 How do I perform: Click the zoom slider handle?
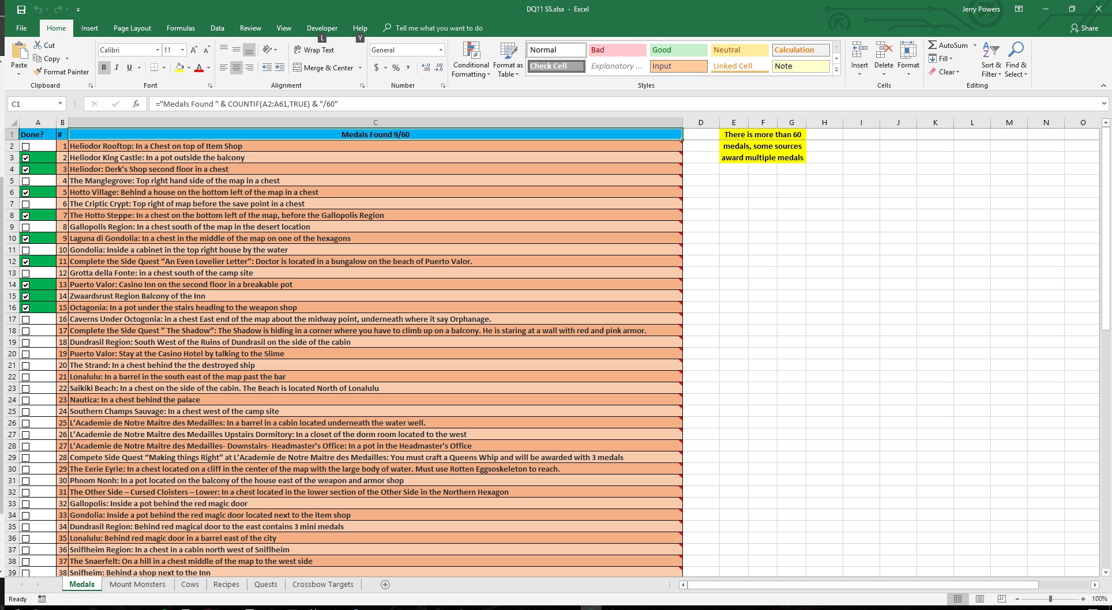pyautogui.click(x=1050, y=599)
